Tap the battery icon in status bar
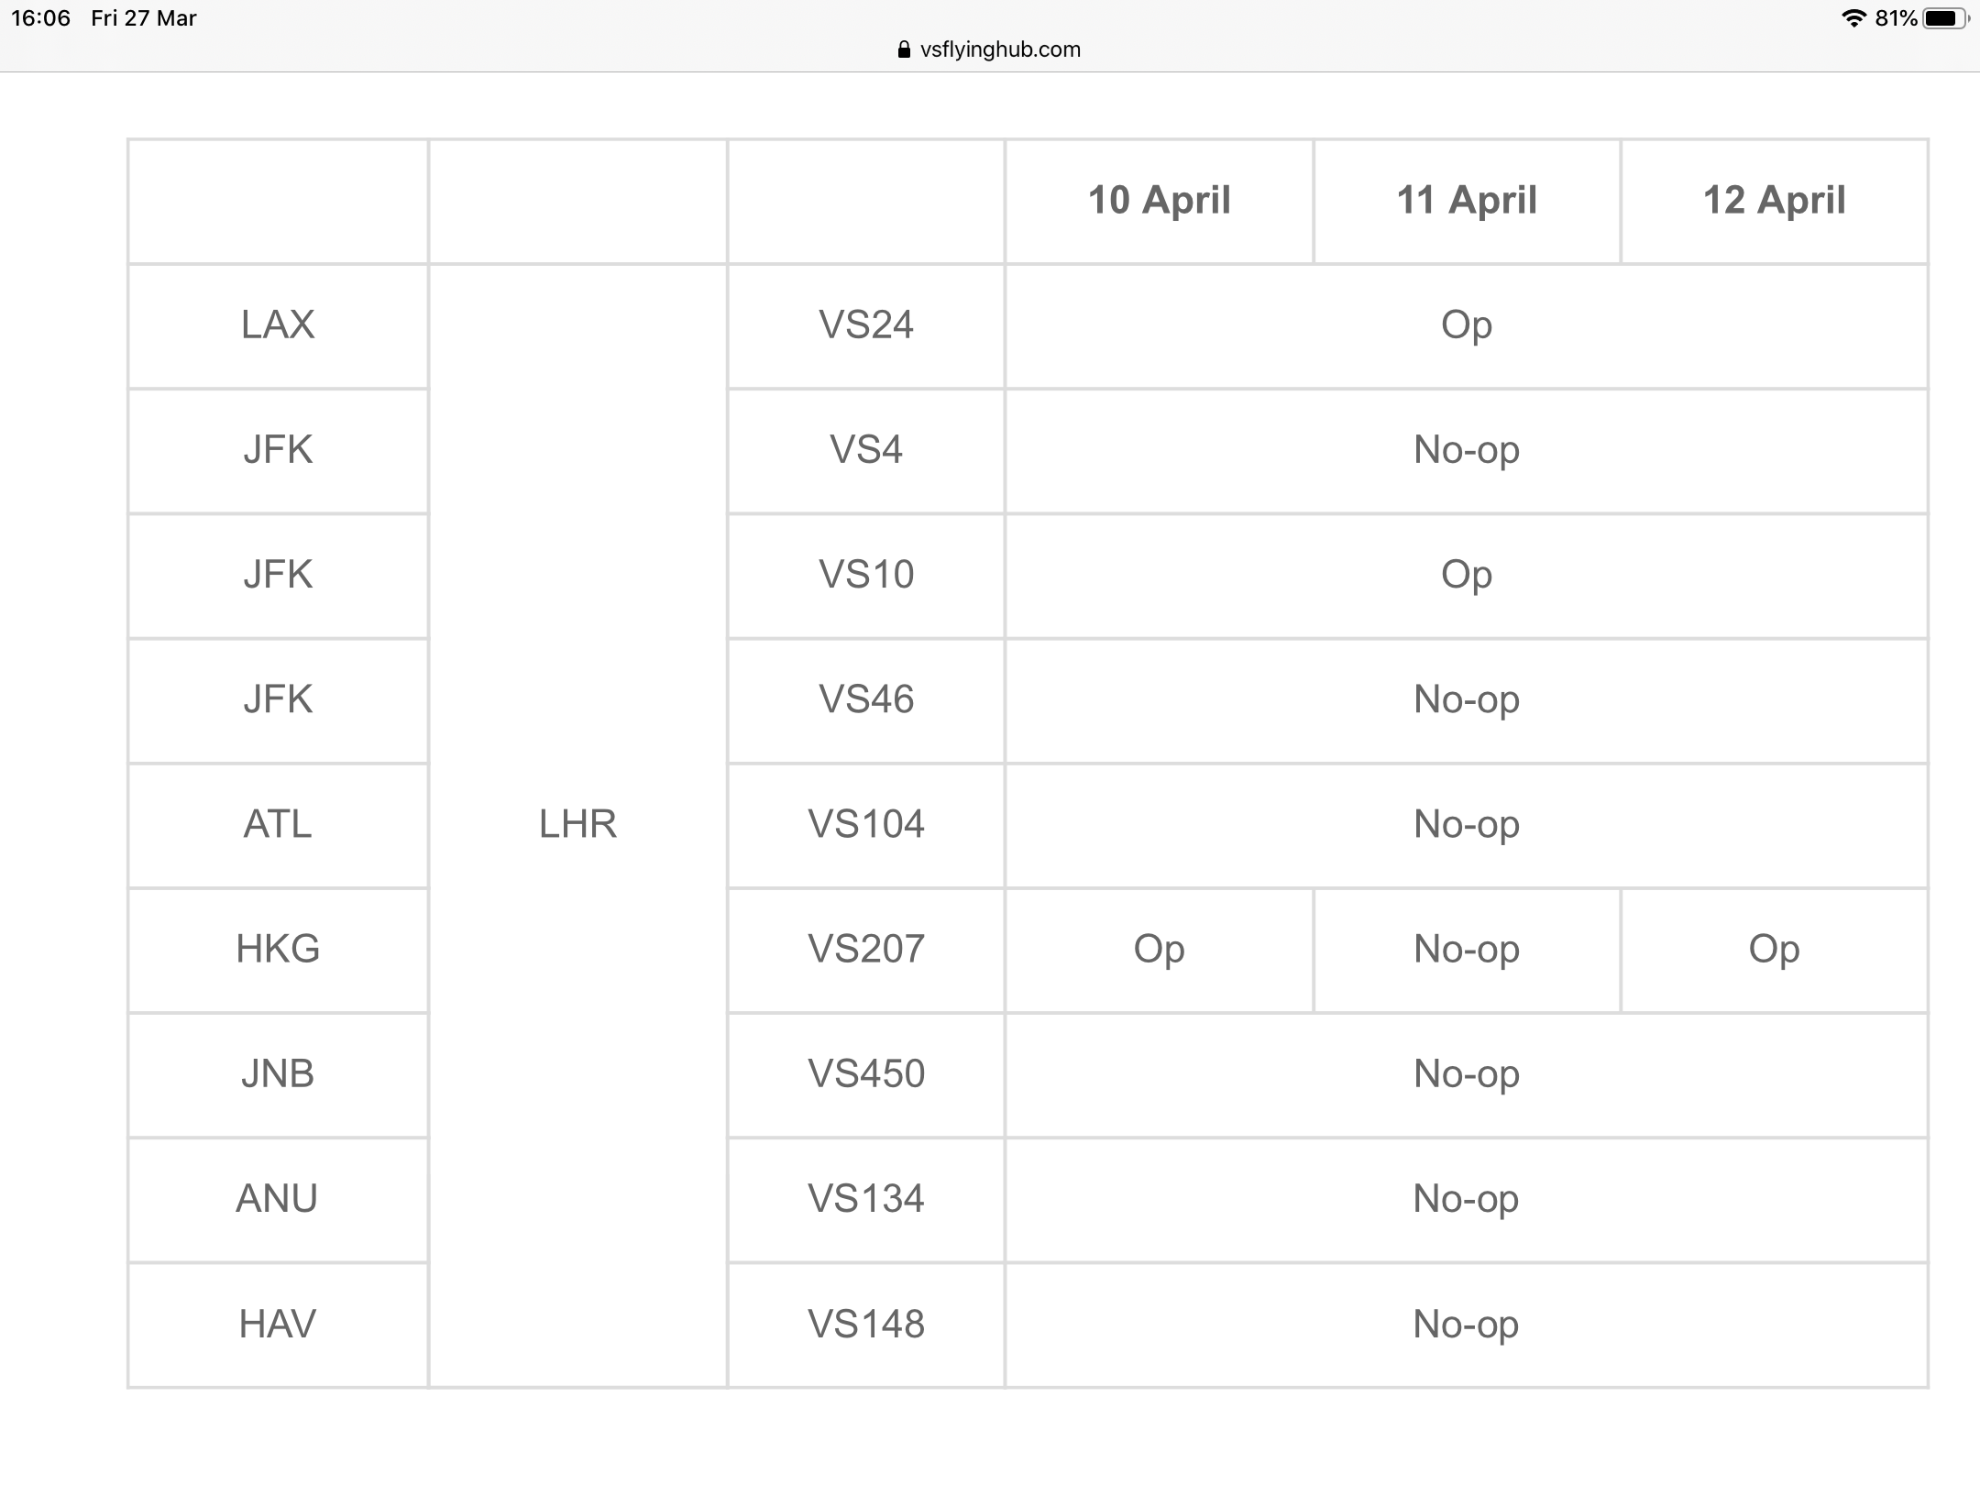This screenshot has width=1980, height=1485. 1945,18
